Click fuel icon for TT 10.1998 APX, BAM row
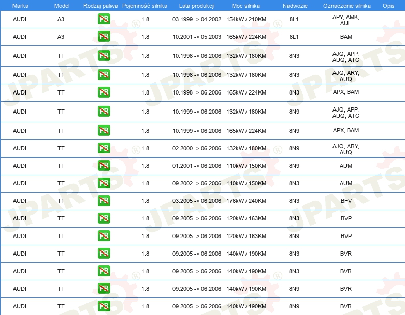 (104, 92)
